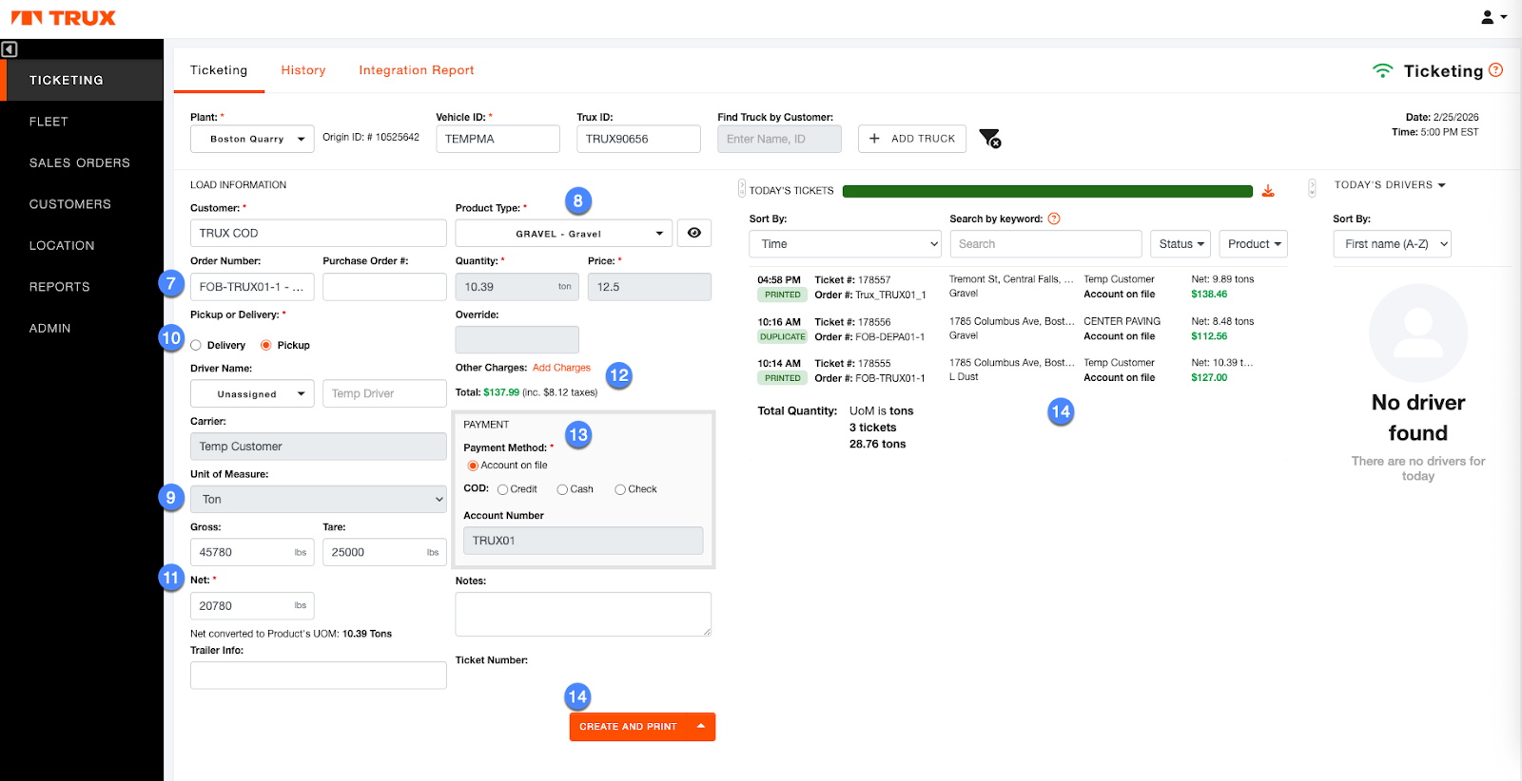Click the Trux logo
The width and height of the screenshot is (1522, 781).
click(64, 18)
